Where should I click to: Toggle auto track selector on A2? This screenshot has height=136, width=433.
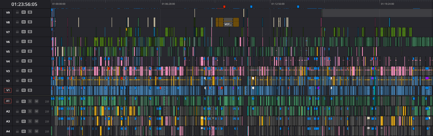23,112
